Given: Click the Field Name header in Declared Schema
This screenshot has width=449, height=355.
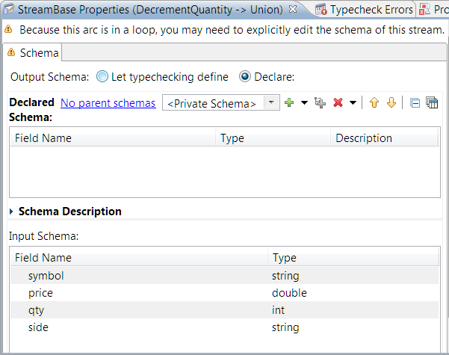Looking at the screenshot, I should [43, 138].
